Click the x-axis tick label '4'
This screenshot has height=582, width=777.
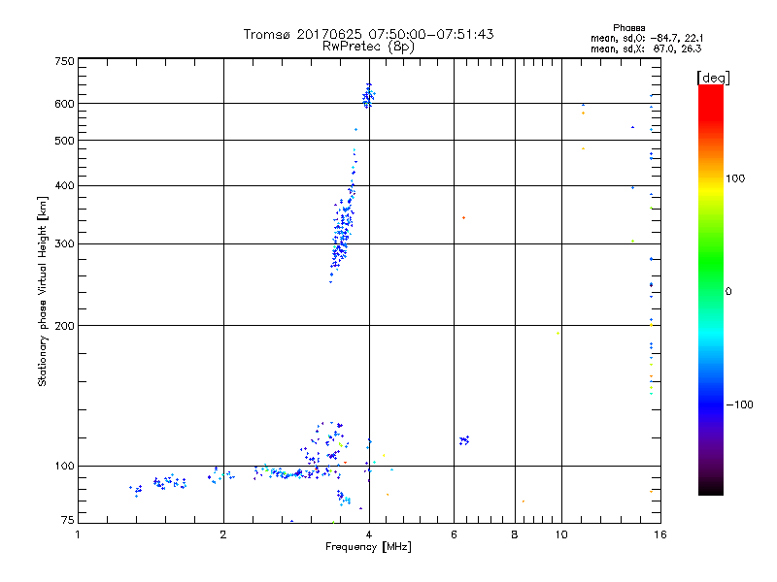coord(369,534)
